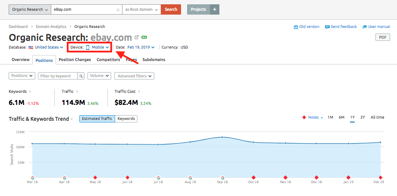Open Advanced filters dropdown
This screenshot has height=196, width=397.
coord(134,76)
